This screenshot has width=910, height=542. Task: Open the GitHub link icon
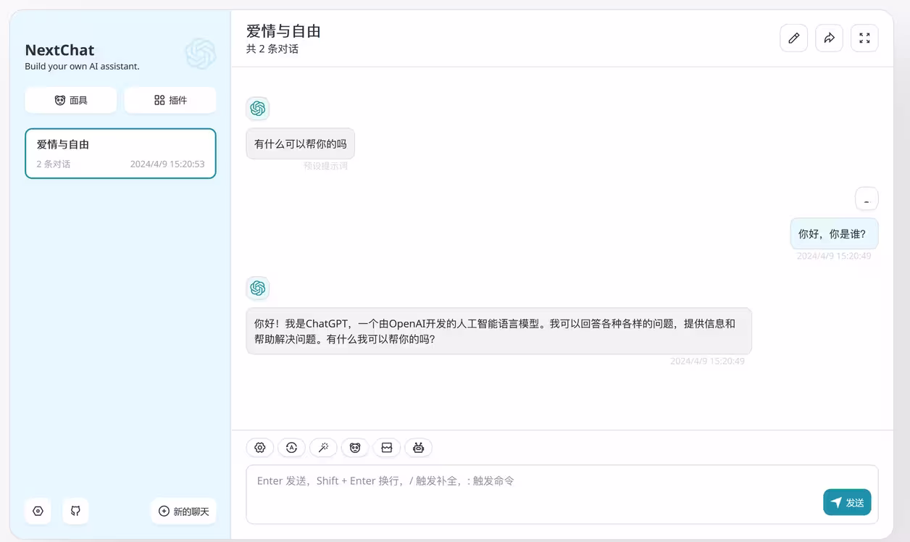click(x=75, y=511)
